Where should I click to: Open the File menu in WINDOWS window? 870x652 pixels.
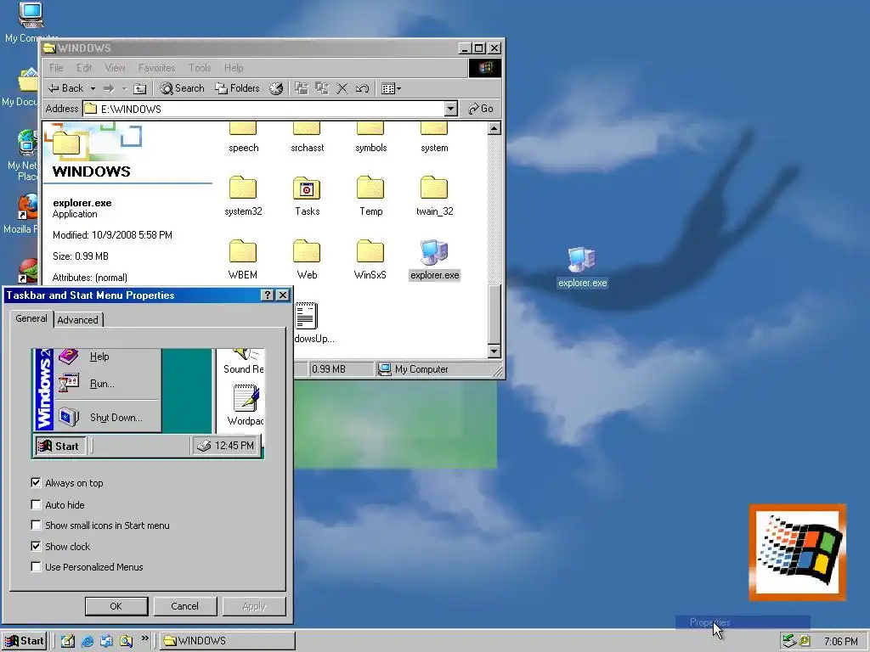tap(56, 68)
